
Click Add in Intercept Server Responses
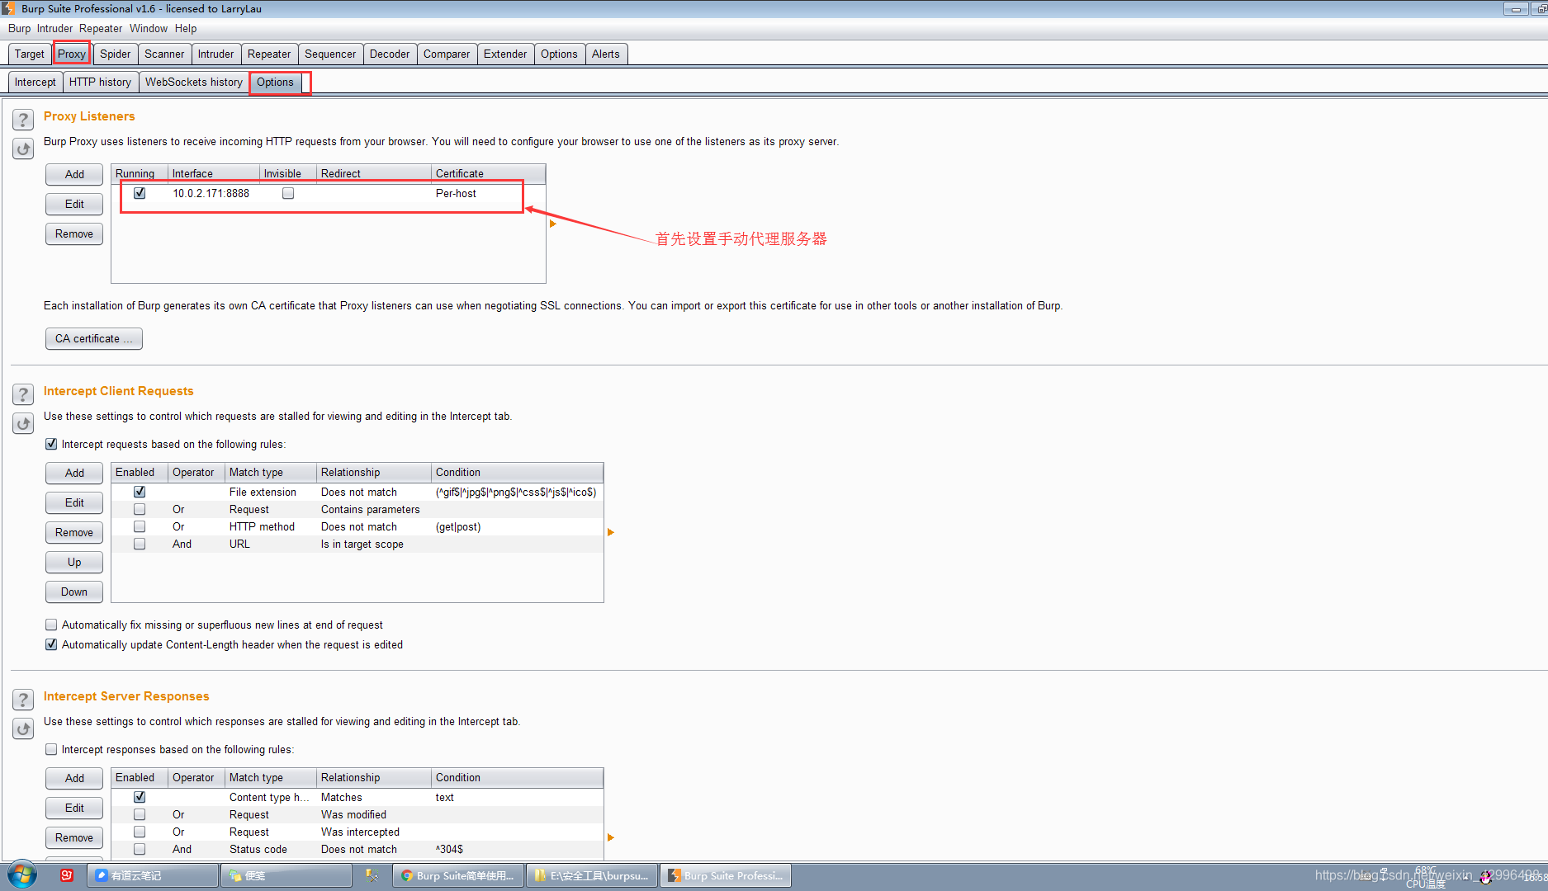(74, 778)
